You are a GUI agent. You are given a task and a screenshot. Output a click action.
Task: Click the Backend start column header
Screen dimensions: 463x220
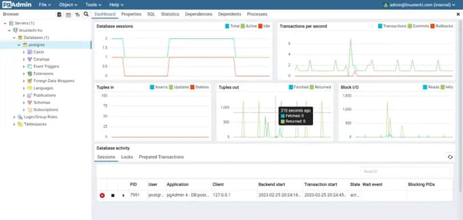tap(280, 185)
